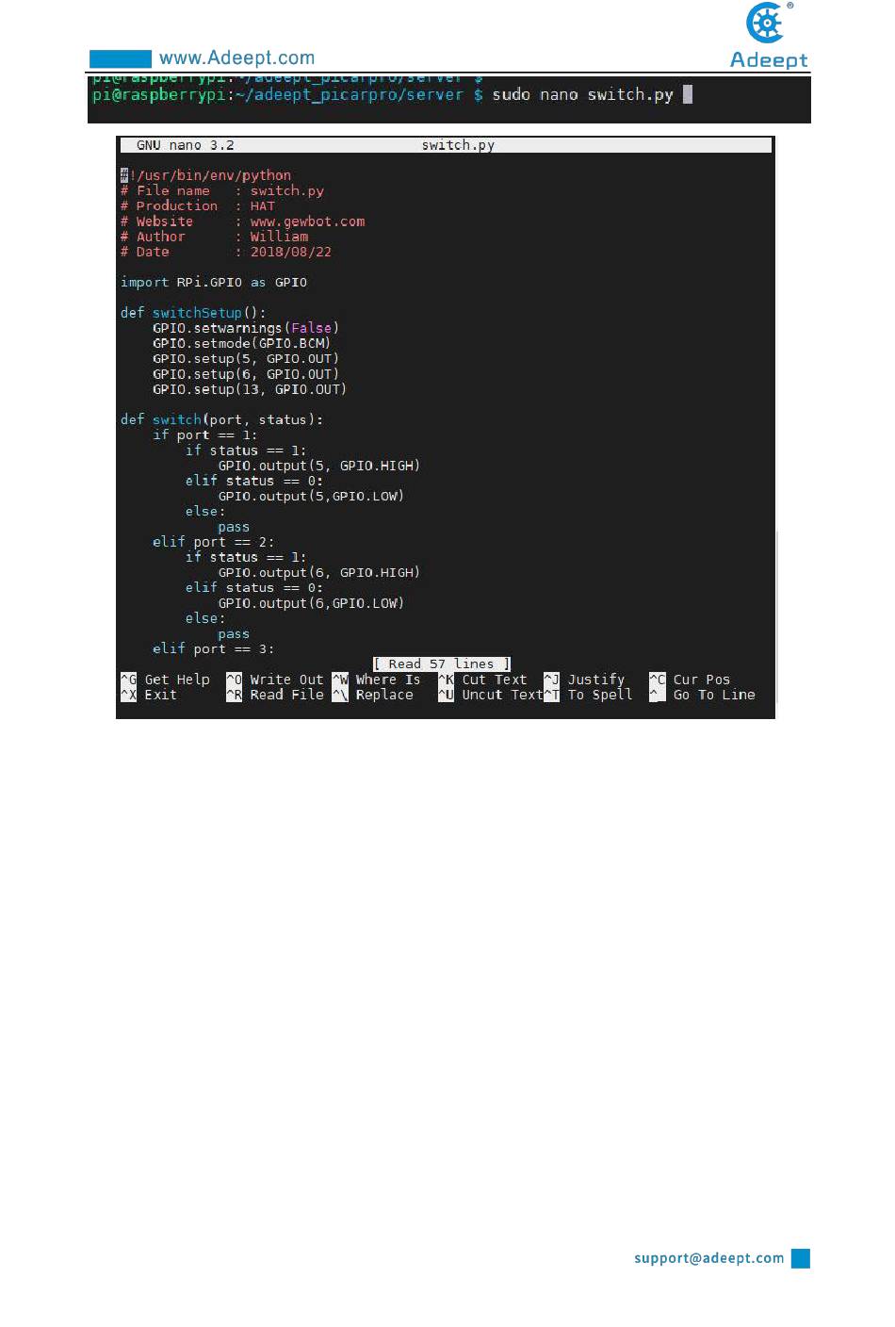Click the ^J Justify shortcut
Screen dimensions: 895x1327
(x=583, y=680)
